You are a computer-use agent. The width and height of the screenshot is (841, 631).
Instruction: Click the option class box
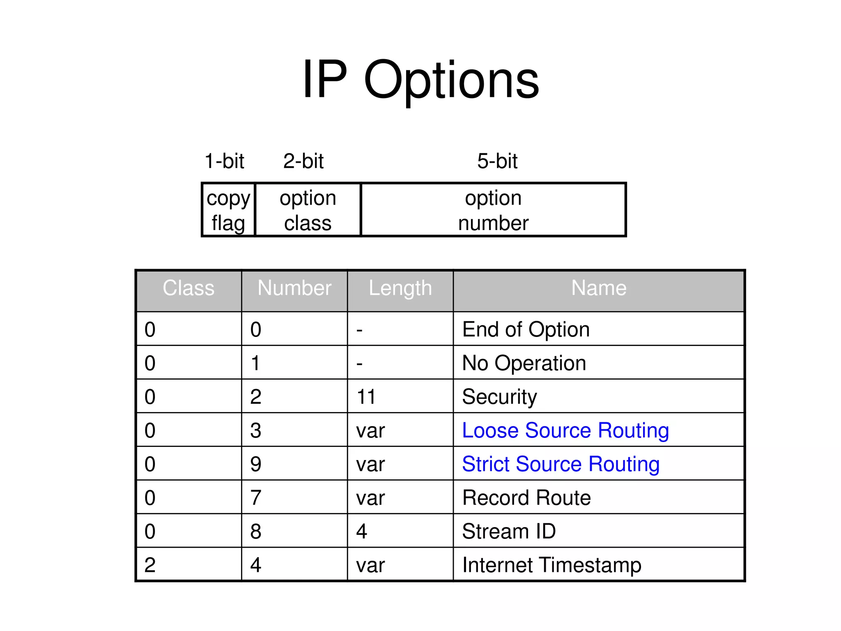pos(308,210)
